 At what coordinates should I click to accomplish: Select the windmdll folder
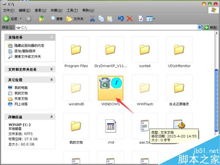[76, 88]
